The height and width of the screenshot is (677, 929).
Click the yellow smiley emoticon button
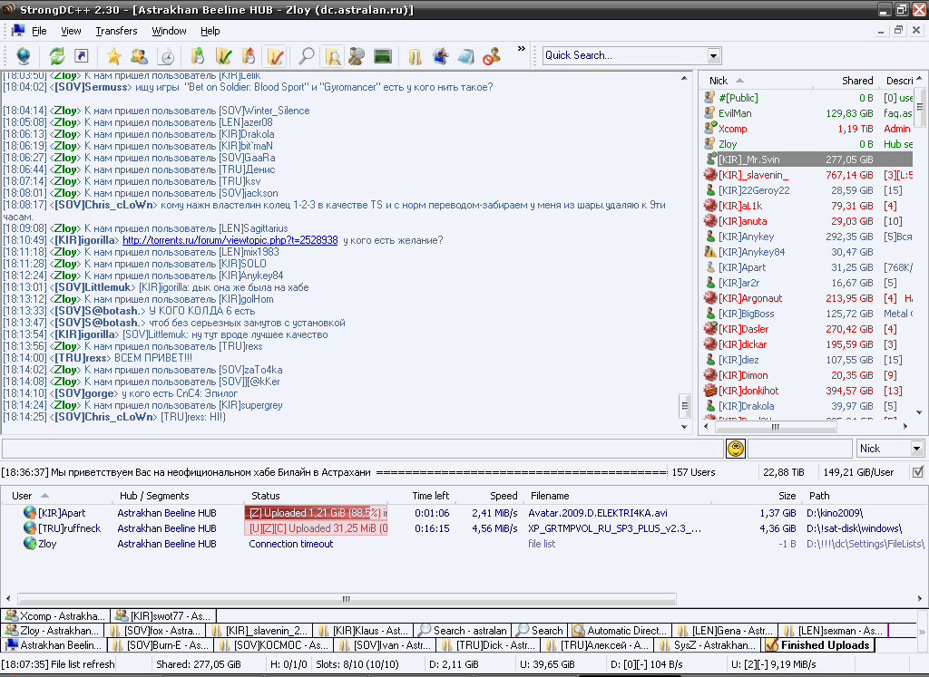pyautogui.click(x=736, y=449)
